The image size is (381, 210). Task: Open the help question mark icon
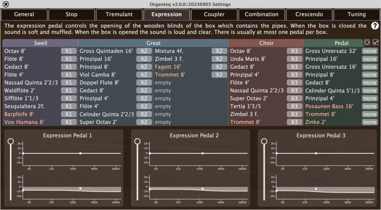pyautogui.click(x=375, y=26)
